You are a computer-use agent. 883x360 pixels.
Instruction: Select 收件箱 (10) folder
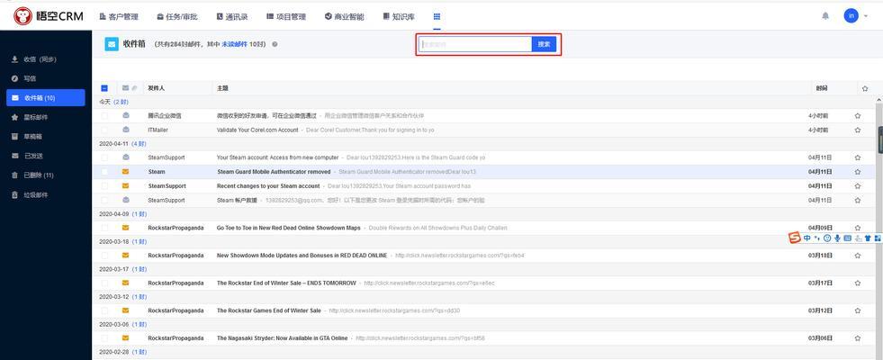click(46, 98)
